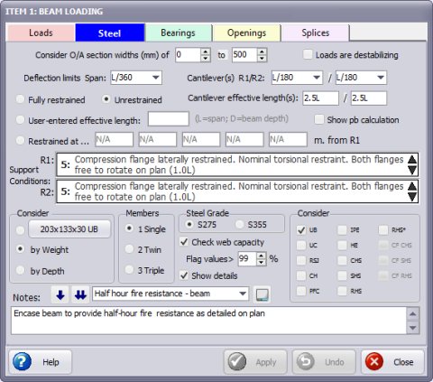Screen dimensions: 433x382
Task: Click the single down-arrow notes icon
Action: tap(60, 294)
